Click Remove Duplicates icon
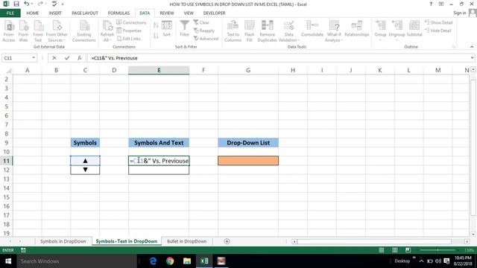The image size is (477, 268). pos(267,31)
